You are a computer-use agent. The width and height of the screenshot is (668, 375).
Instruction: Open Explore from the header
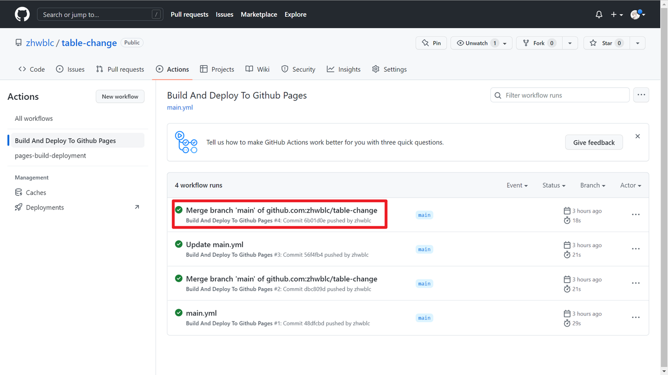(295, 15)
